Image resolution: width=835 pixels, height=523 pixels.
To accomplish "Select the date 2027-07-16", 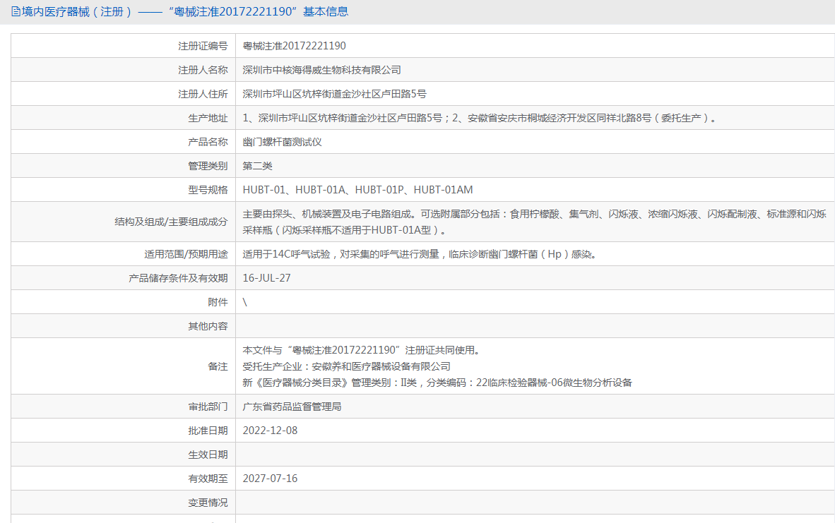I will [x=270, y=479].
